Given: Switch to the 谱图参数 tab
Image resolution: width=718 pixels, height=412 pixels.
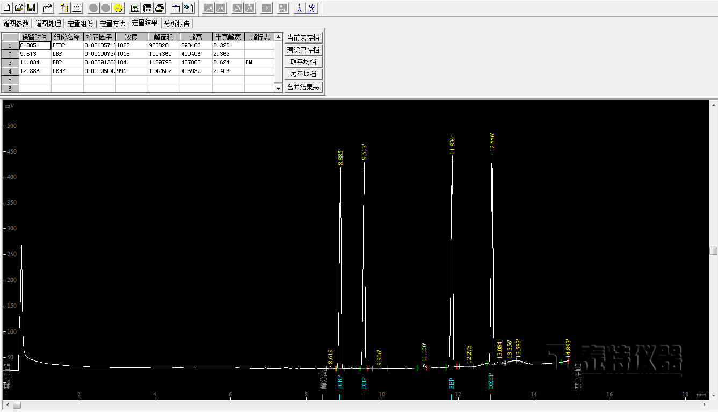Looking at the screenshot, I should point(16,24).
